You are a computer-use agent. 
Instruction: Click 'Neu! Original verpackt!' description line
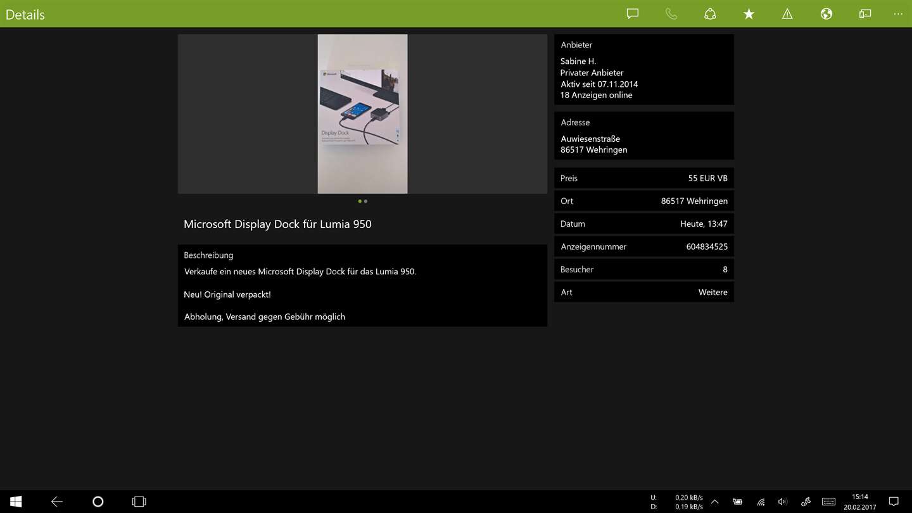click(x=227, y=294)
